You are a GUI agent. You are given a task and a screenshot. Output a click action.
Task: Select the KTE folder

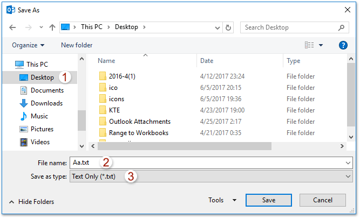[114, 110]
